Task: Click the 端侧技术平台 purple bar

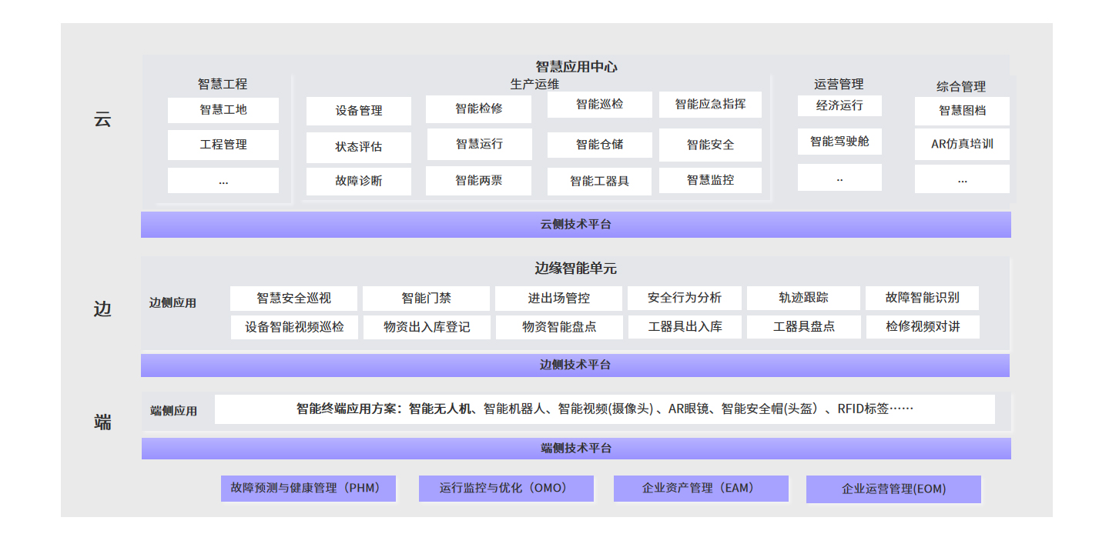Action: click(575, 448)
